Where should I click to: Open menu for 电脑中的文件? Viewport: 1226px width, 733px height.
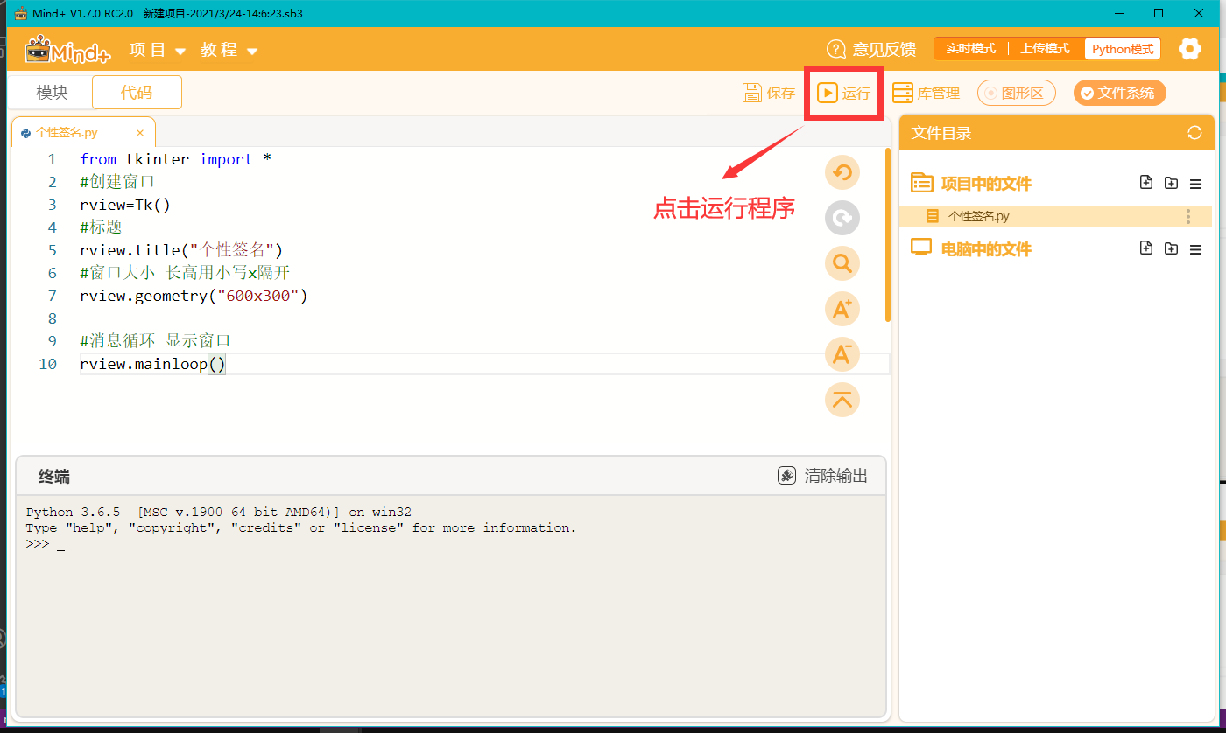(x=1195, y=249)
